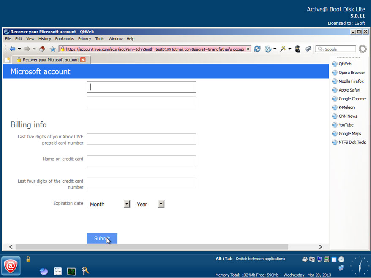Open the CNN News bookmark

pyautogui.click(x=344, y=116)
